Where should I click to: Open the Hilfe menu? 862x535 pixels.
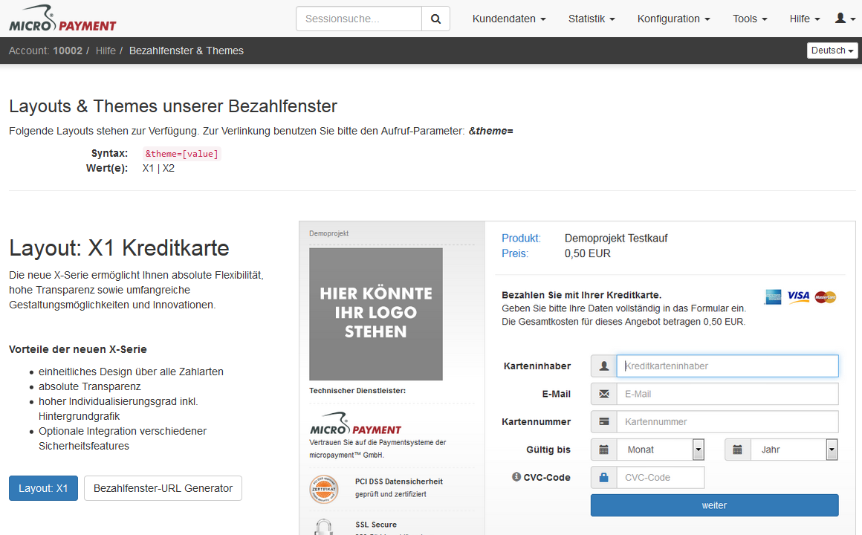pos(805,19)
